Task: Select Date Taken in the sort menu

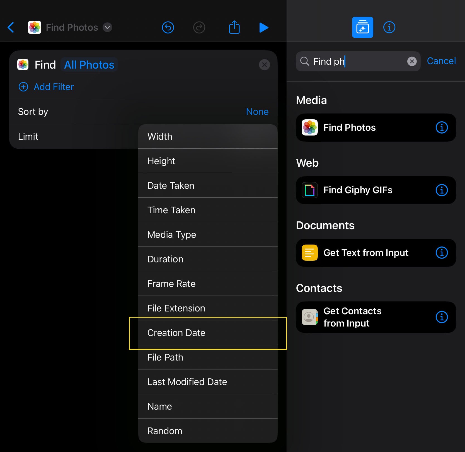Action: click(208, 185)
